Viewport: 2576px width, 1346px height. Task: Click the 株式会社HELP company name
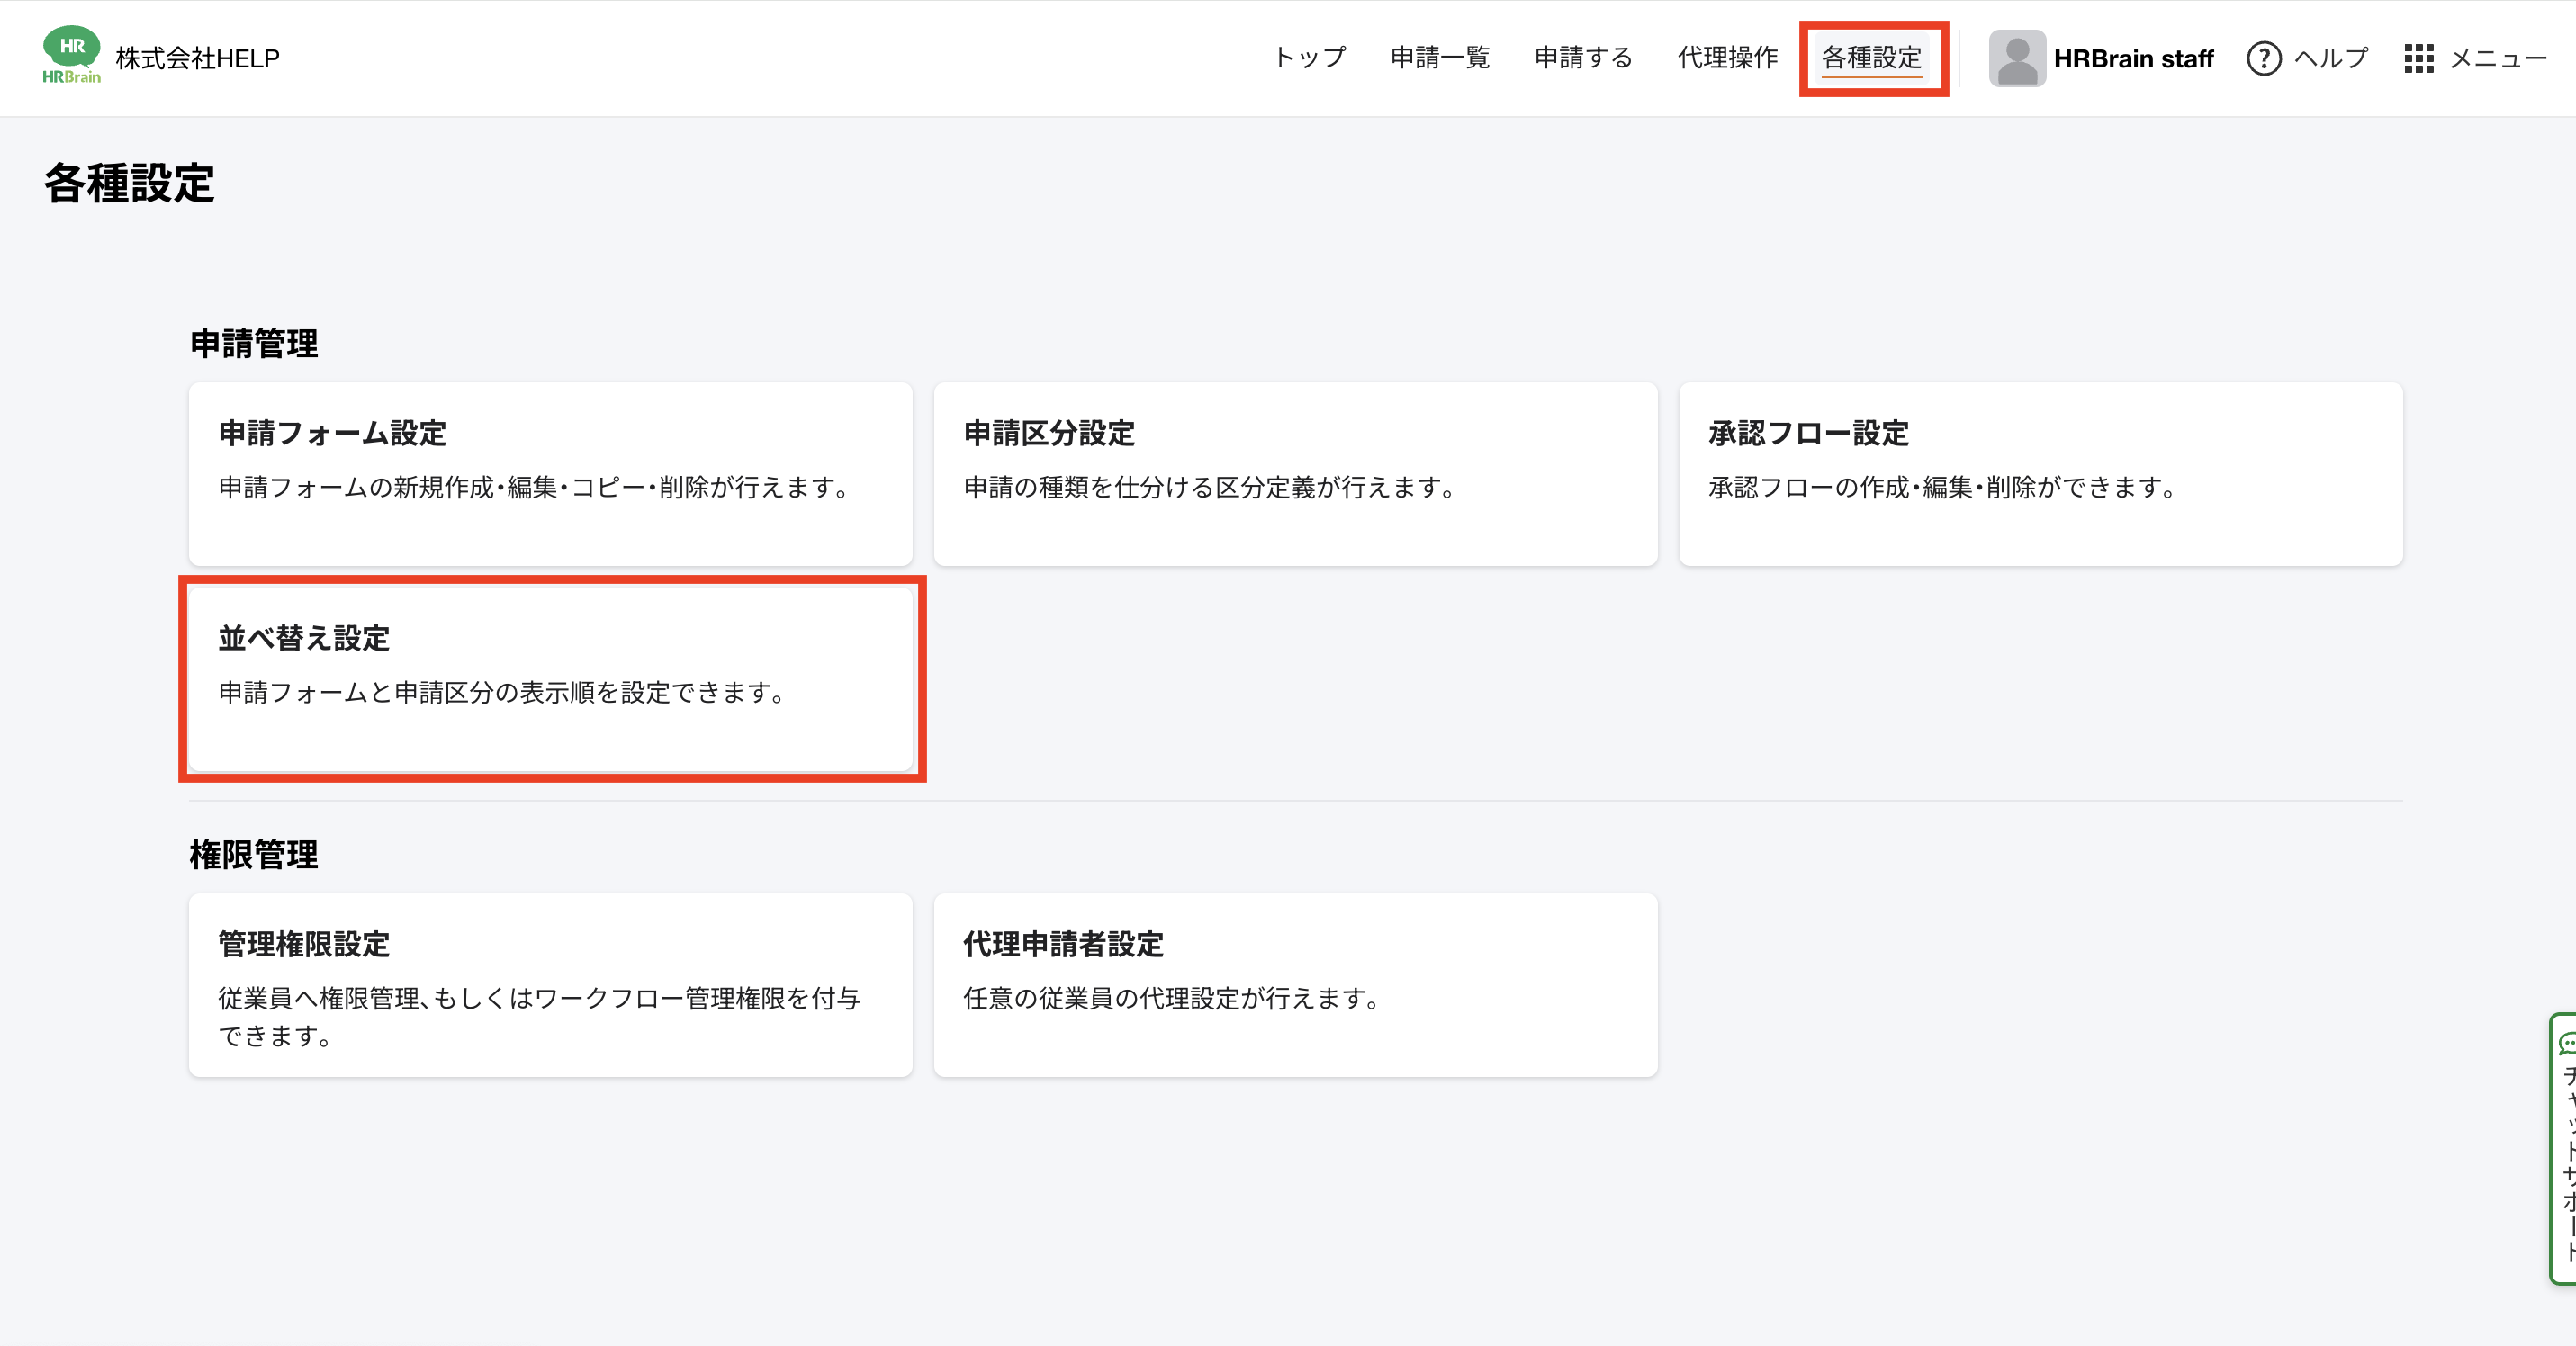[x=197, y=58]
